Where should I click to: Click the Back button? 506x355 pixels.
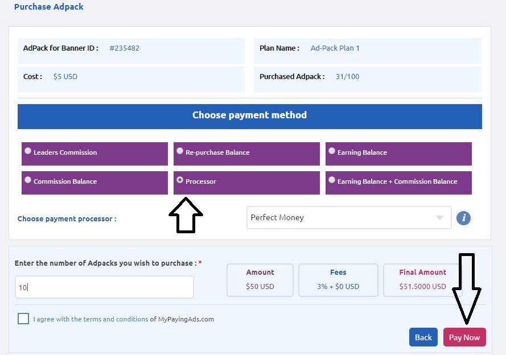pos(423,337)
